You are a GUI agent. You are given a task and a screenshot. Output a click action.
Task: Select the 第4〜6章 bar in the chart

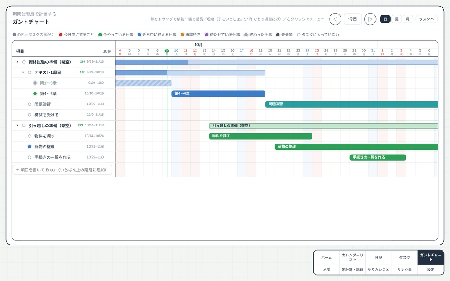pyautogui.click(x=218, y=94)
